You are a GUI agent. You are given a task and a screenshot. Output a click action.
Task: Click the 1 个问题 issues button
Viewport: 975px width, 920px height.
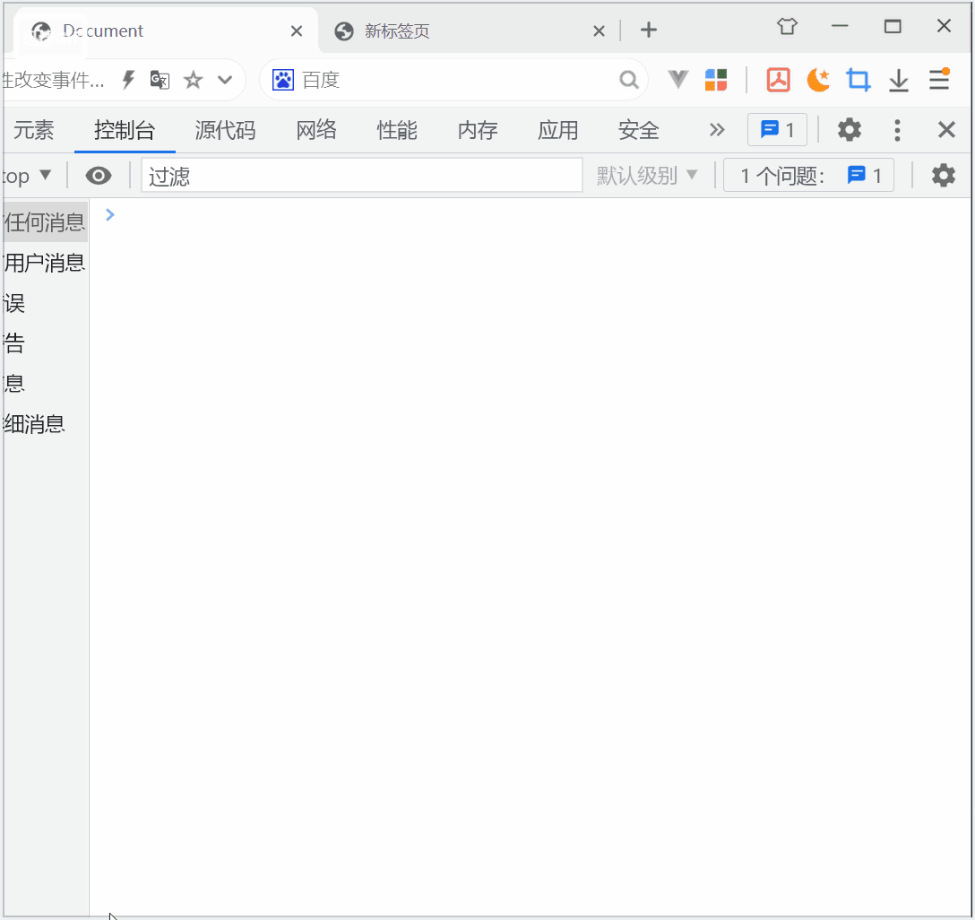(x=808, y=175)
